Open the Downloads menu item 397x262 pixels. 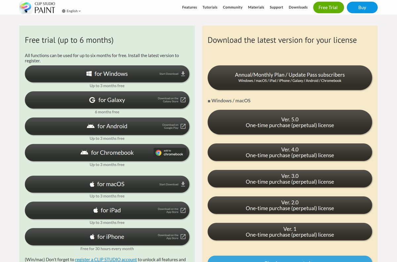[298, 7]
